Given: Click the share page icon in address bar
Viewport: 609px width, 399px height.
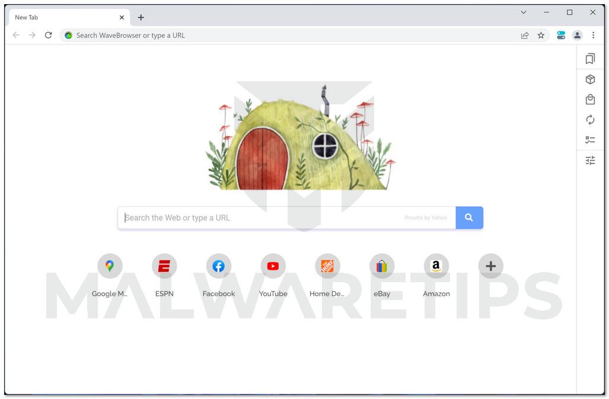Looking at the screenshot, I should tap(524, 36).
